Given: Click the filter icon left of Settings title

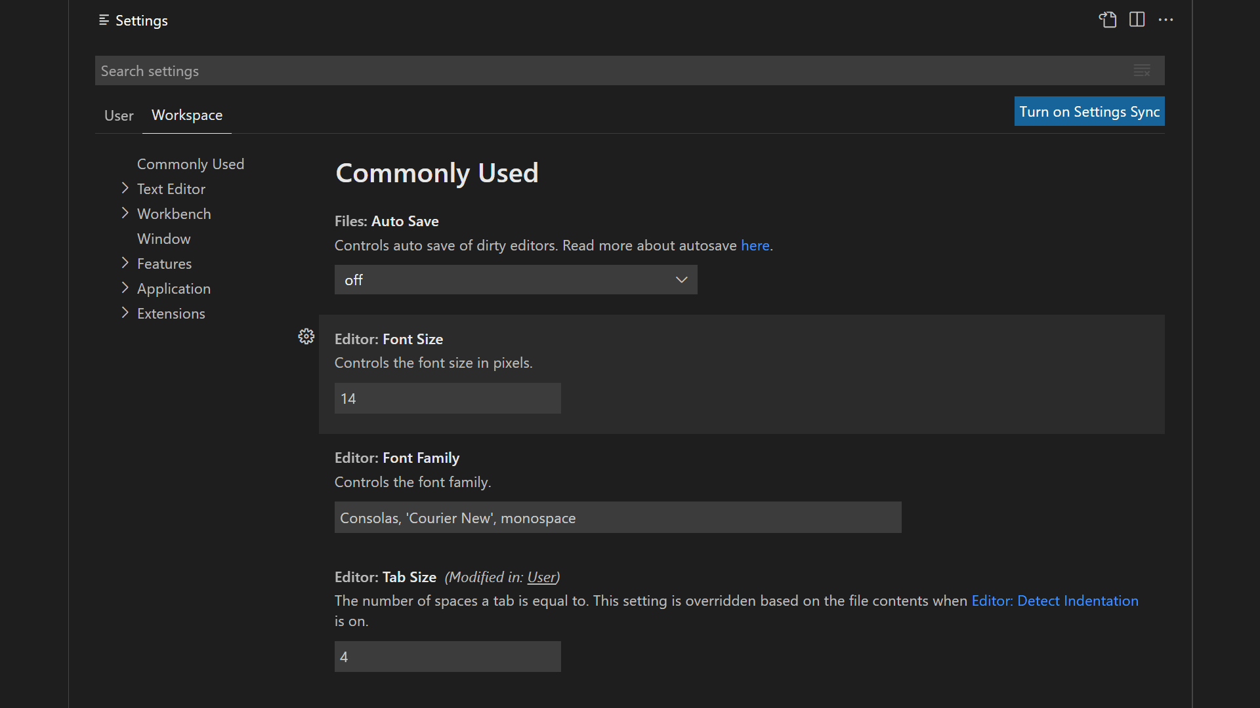Looking at the screenshot, I should tap(103, 20).
